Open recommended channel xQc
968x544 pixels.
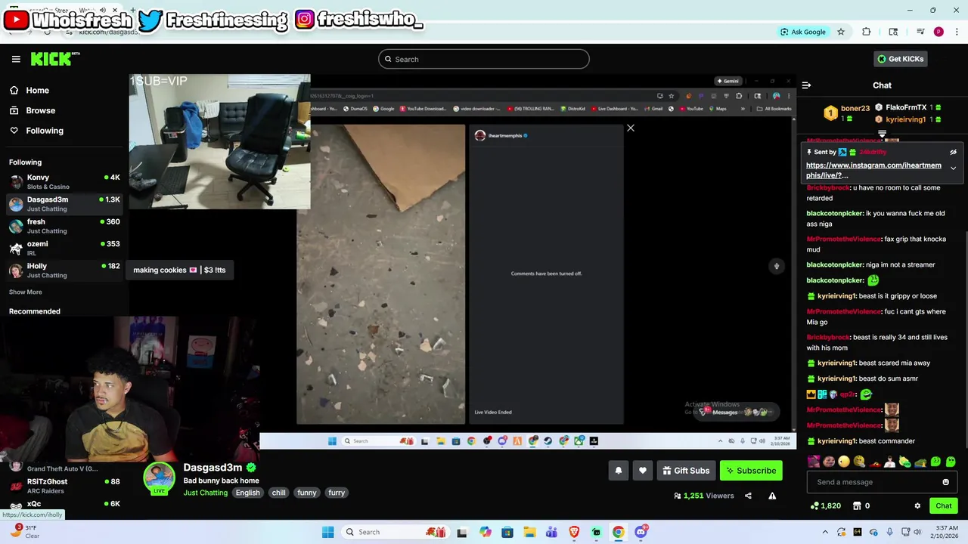pyautogui.click(x=64, y=505)
